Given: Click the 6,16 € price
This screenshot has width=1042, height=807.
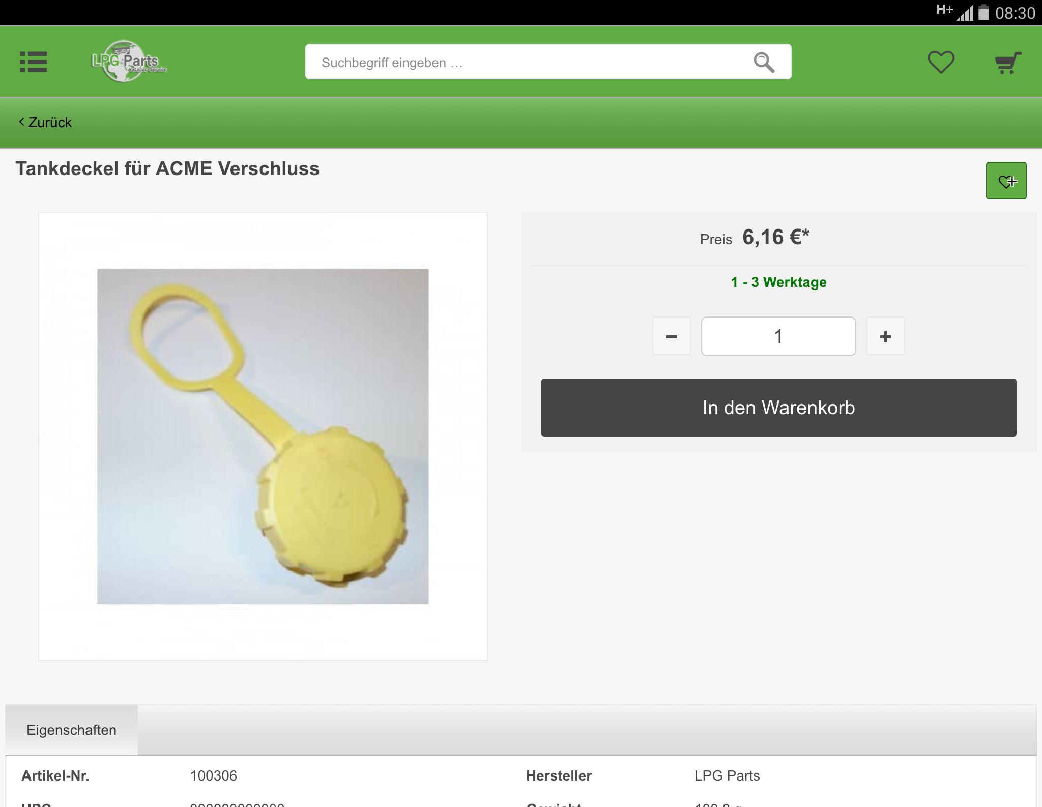Looking at the screenshot, I should coord(775,237).
